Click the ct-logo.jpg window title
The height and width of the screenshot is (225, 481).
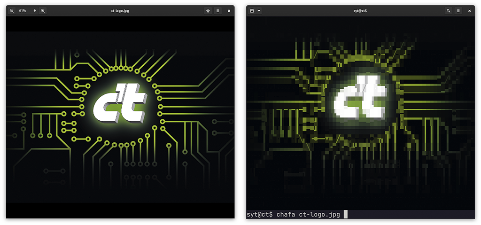point(120,11)
